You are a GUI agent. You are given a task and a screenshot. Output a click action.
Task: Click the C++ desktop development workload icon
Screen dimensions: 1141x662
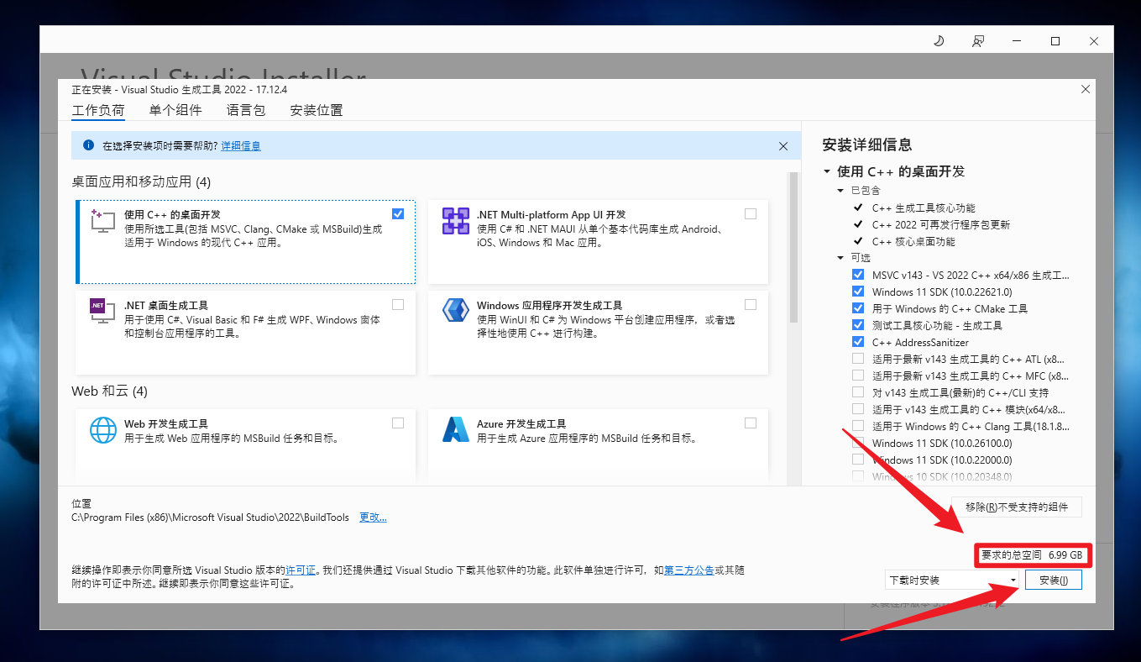click(102, 220)
